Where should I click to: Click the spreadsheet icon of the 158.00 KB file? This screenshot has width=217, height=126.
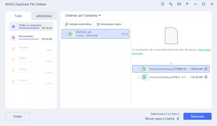[x=145, y=69]
